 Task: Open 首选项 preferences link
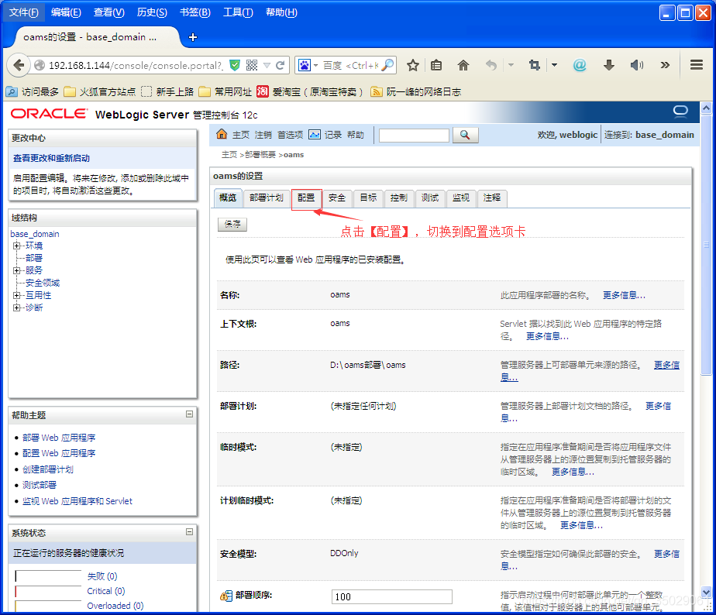click(x=290, y=135)
